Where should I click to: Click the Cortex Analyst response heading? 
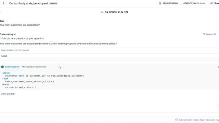pos(8,34)
